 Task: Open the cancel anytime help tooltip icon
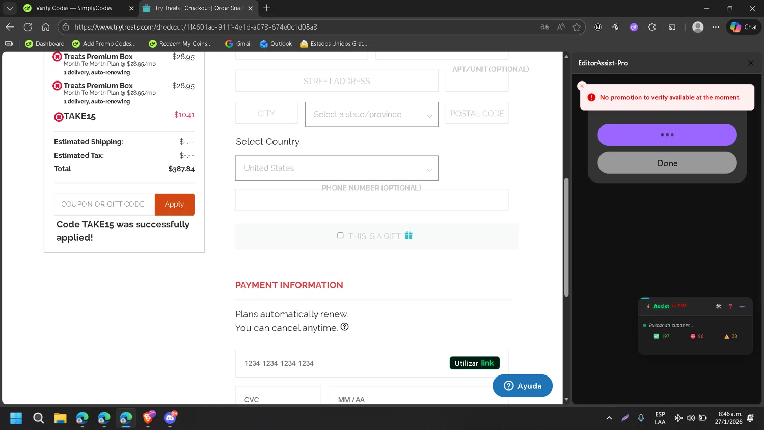pyautogui.click(x=344, y=327)
